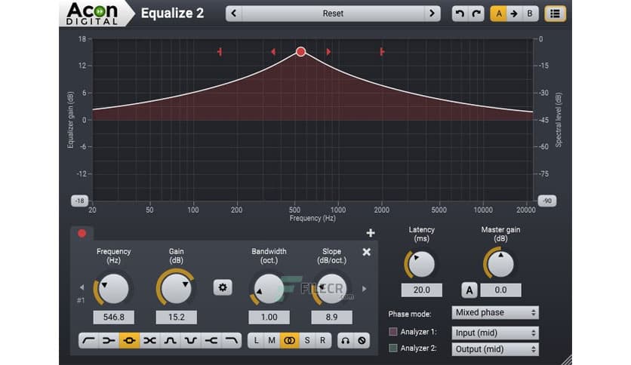Select the low cut filter type
This screenshot has width=631, height=365.
click(x=88, y=340)
